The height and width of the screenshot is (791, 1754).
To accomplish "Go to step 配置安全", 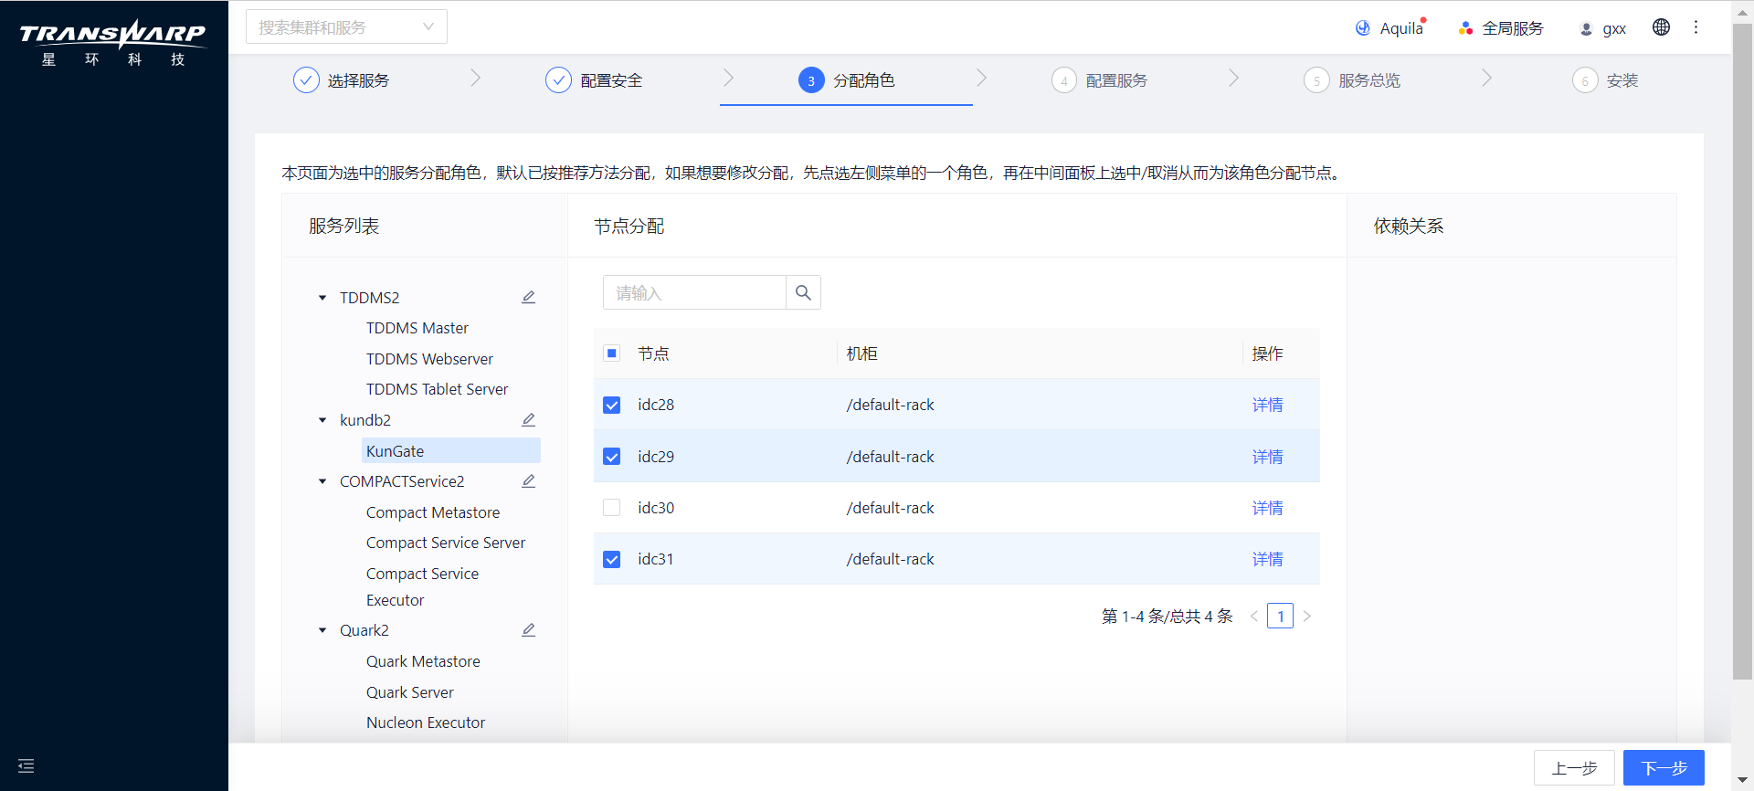I will coord(594,80).
